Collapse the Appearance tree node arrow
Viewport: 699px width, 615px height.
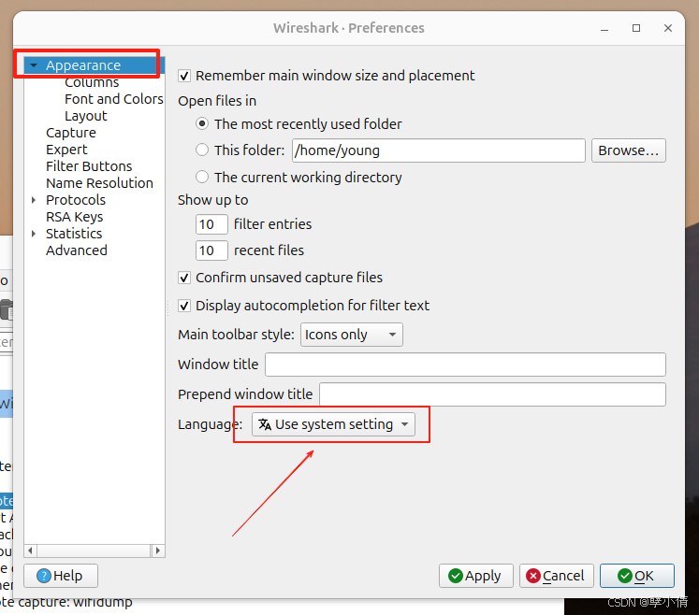pyautogui.click(x=34, y=65)
